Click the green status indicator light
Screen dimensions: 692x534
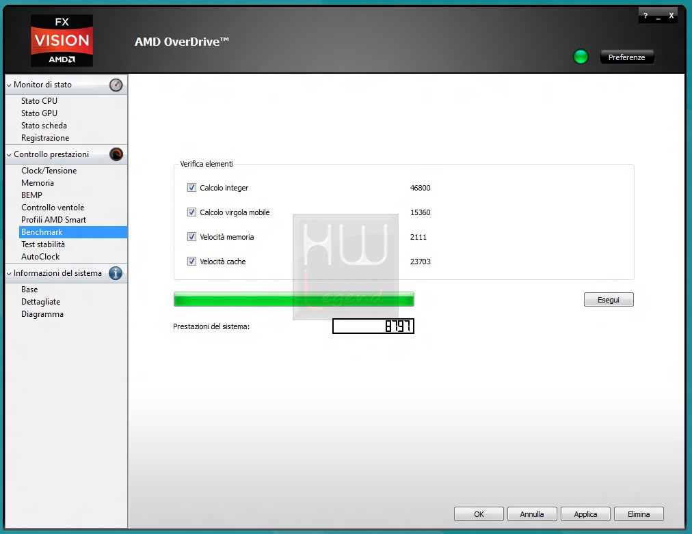581,57
